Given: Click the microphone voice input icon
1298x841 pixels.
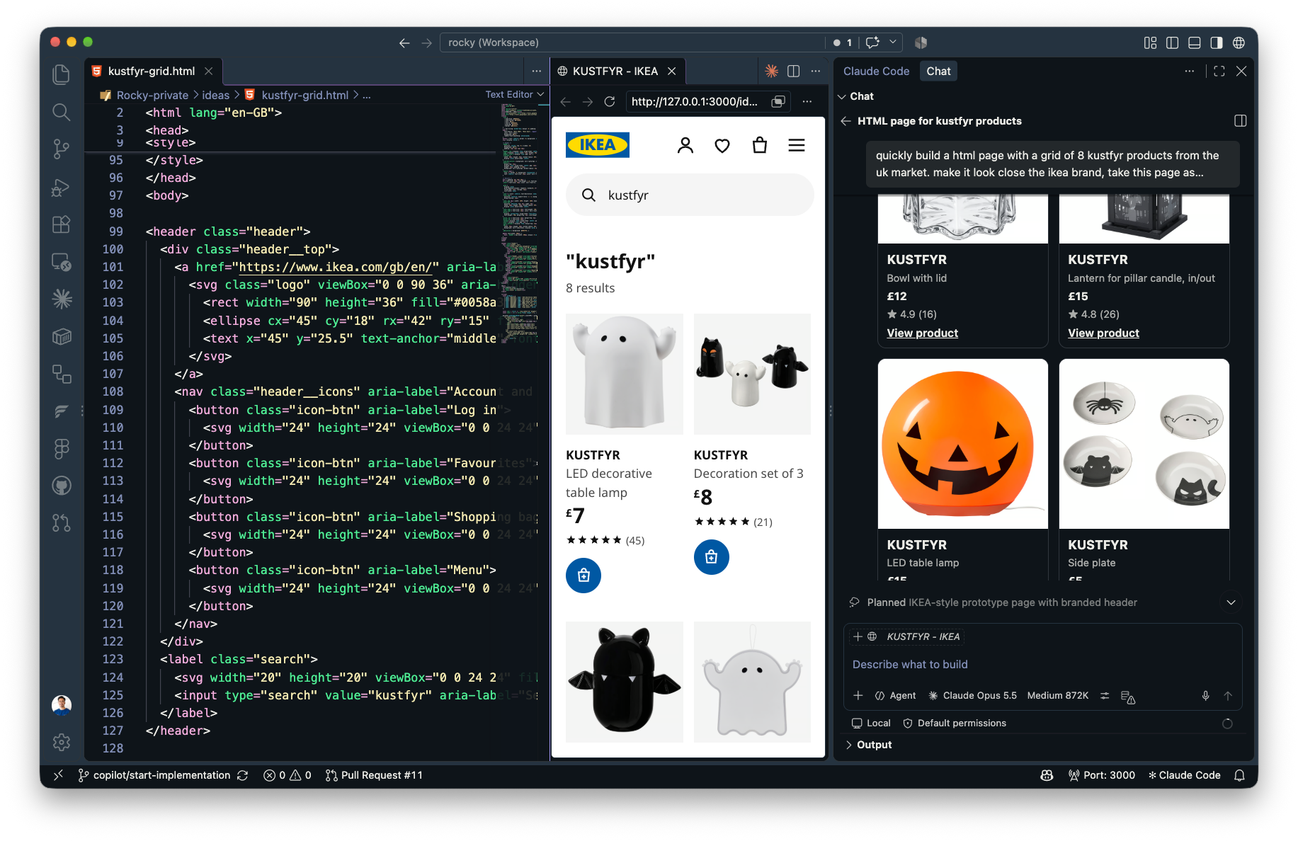Looking at the screenshot, I should 1205,696.
